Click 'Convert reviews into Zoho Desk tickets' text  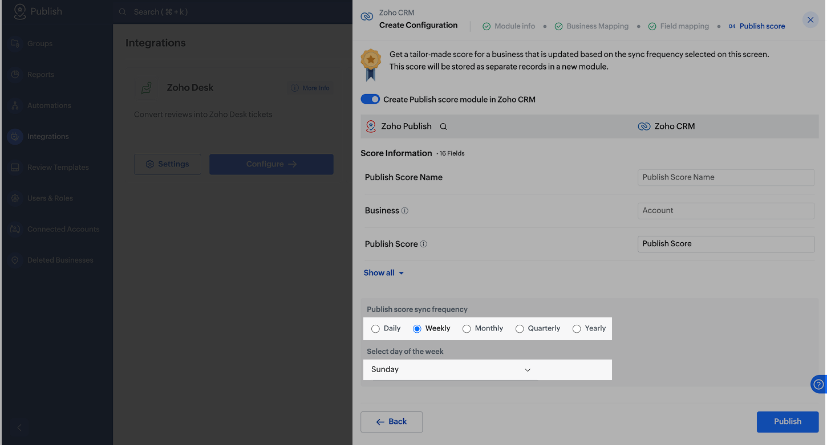pos(203,115)
